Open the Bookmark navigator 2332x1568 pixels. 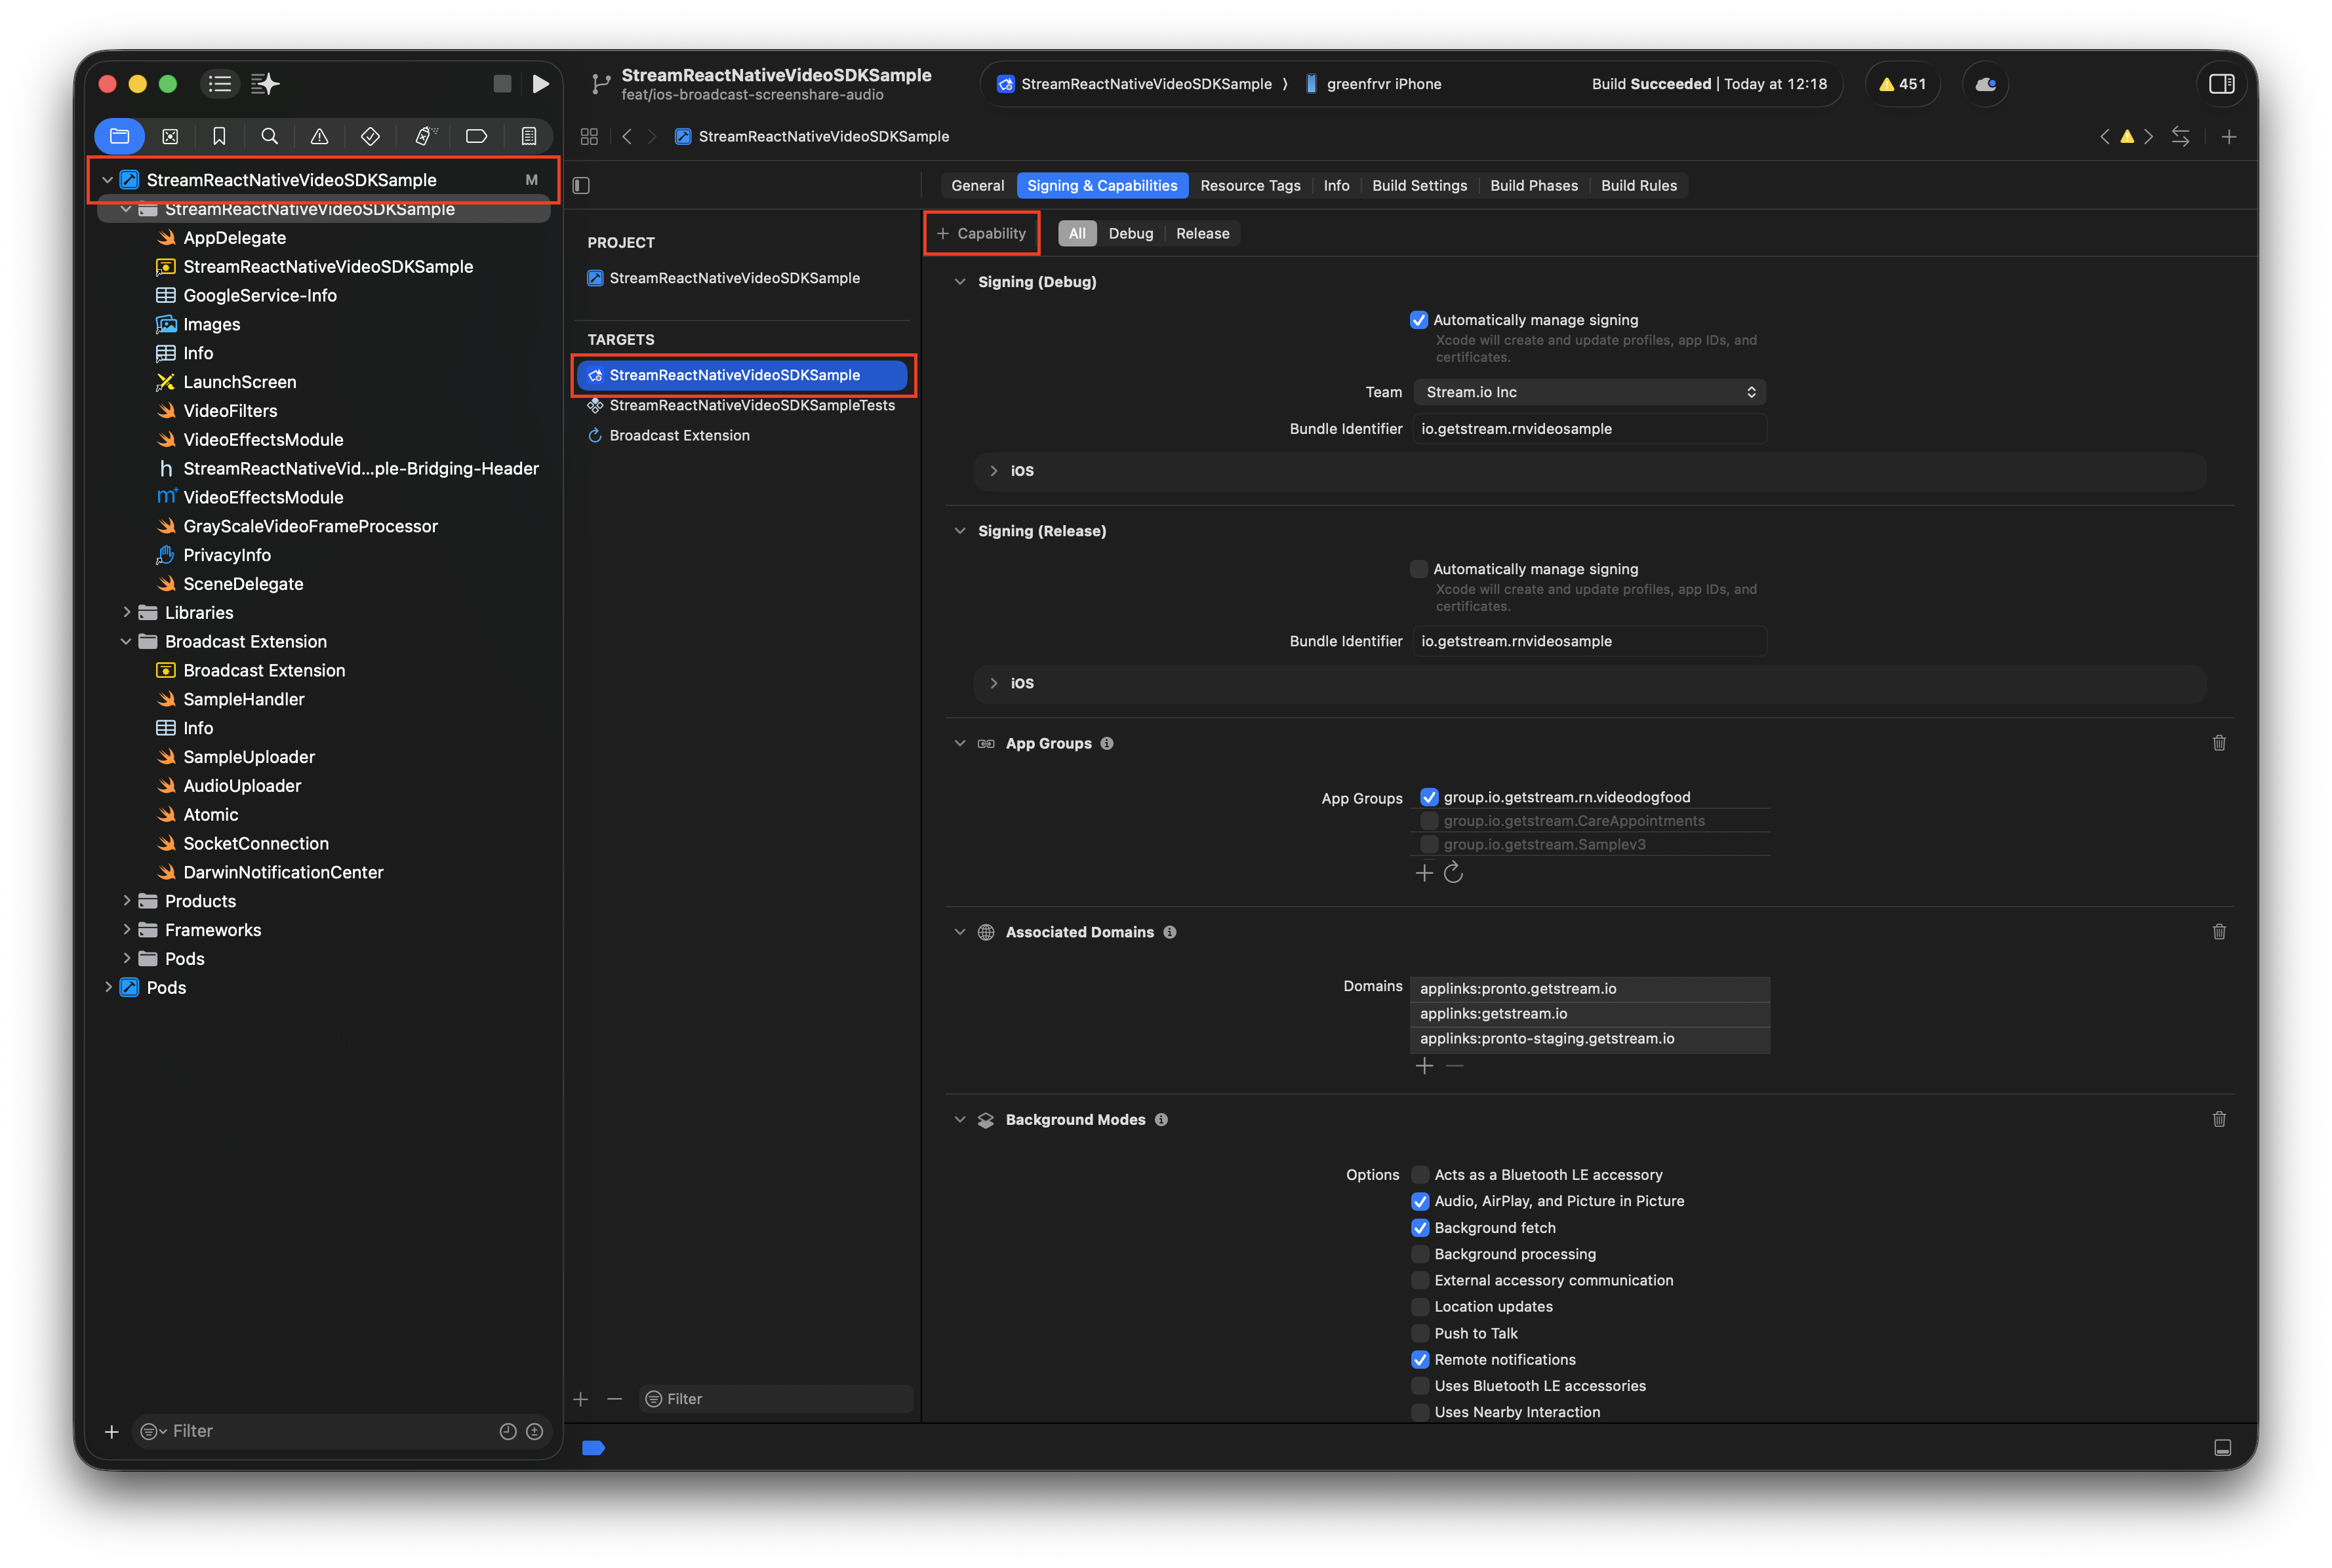click(219, 136)
